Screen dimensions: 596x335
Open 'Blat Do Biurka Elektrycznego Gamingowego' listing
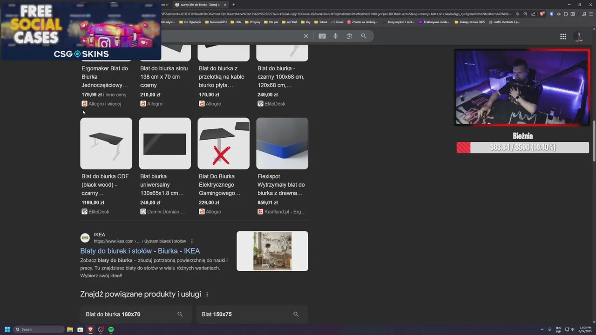(220, 185)
